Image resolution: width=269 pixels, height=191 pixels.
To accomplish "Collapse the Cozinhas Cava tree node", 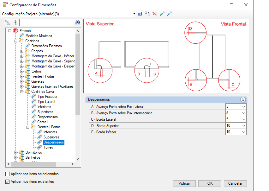I will pos(21,92).
